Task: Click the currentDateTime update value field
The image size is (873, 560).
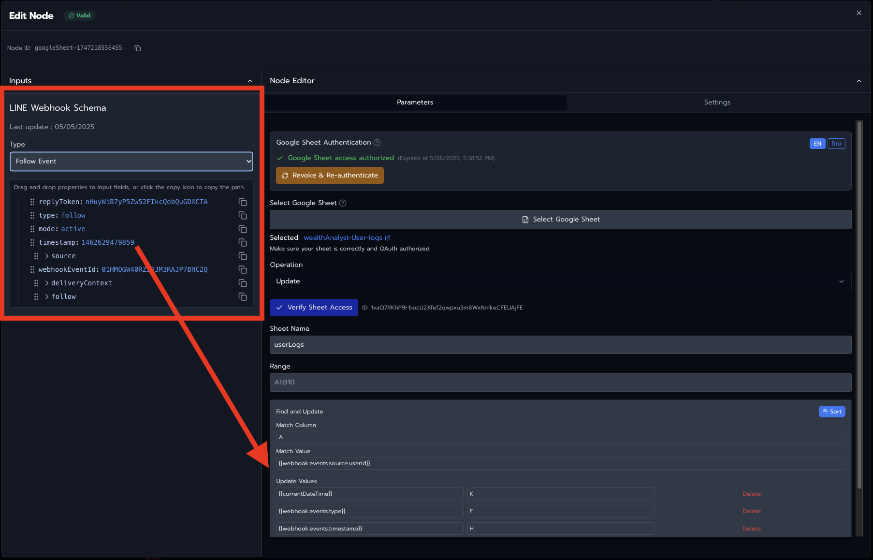Action: pos(369,494)
